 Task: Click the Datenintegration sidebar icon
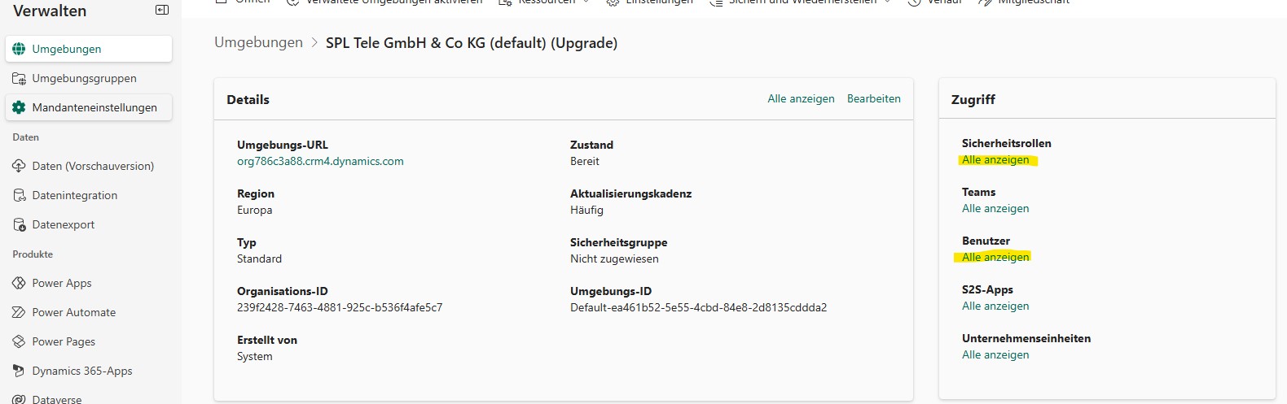[19, 195]
